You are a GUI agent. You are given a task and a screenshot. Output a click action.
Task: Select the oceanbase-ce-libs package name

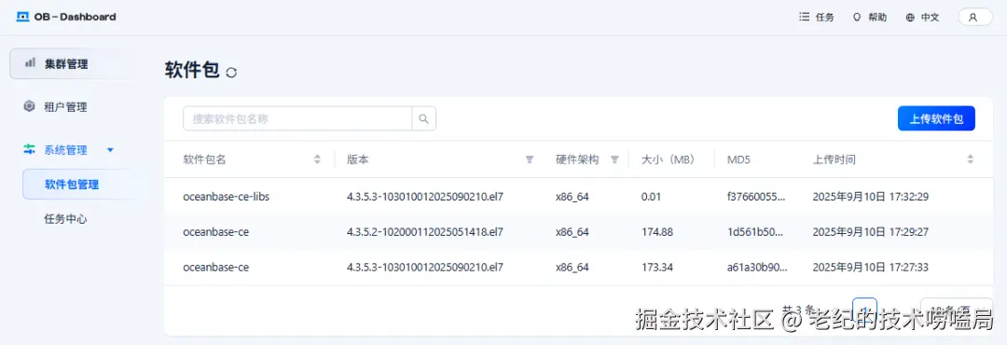(226, 197)
